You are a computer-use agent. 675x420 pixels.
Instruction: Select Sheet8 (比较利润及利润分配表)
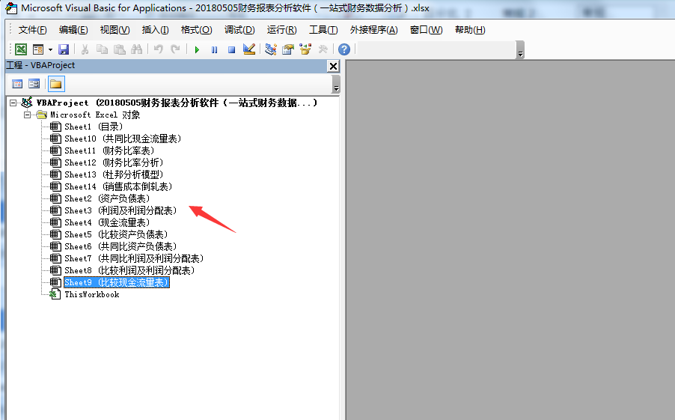(129, 271)
